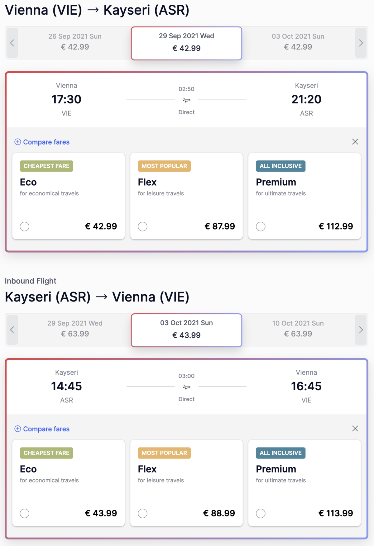Choose inbound Flex fare radio €88.99

pos(143,513)
